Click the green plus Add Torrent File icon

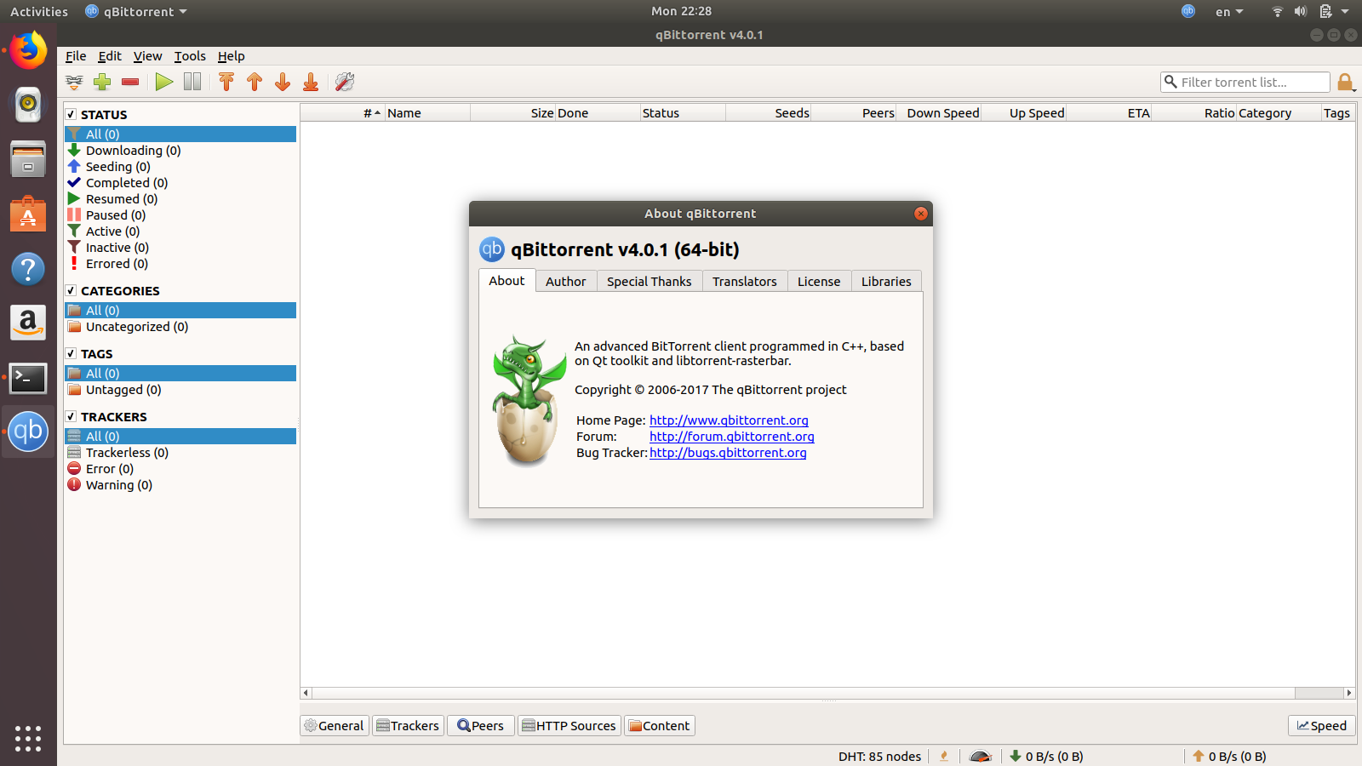[102, 82]
